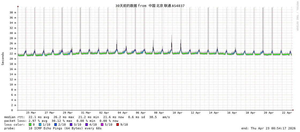Image resolution: width=300 pixels, height=132 pixels.
Task: Click the magenta 5/10 loss swatch
Action: [x=102, y=125]
